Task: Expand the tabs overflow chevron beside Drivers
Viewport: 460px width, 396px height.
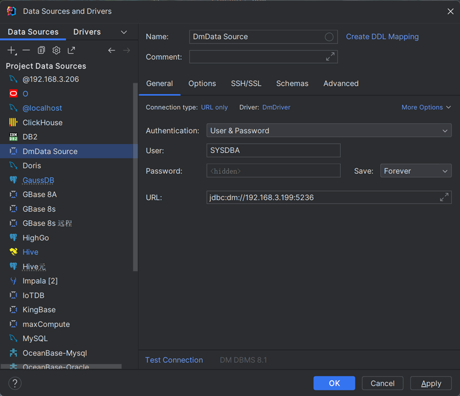Action: point(124,32)
